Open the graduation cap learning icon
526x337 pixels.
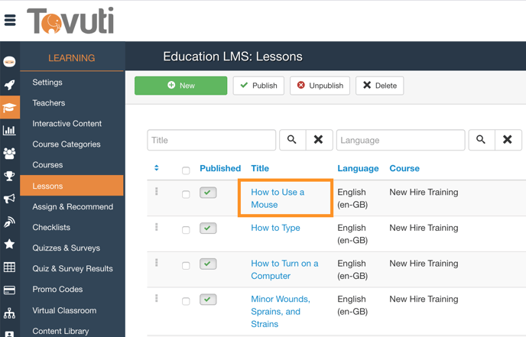coord(9,108)
